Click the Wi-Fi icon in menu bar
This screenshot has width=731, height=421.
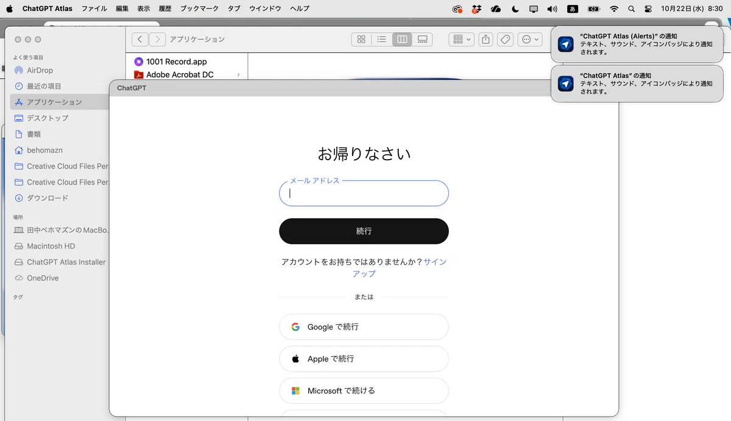point(614,9)
